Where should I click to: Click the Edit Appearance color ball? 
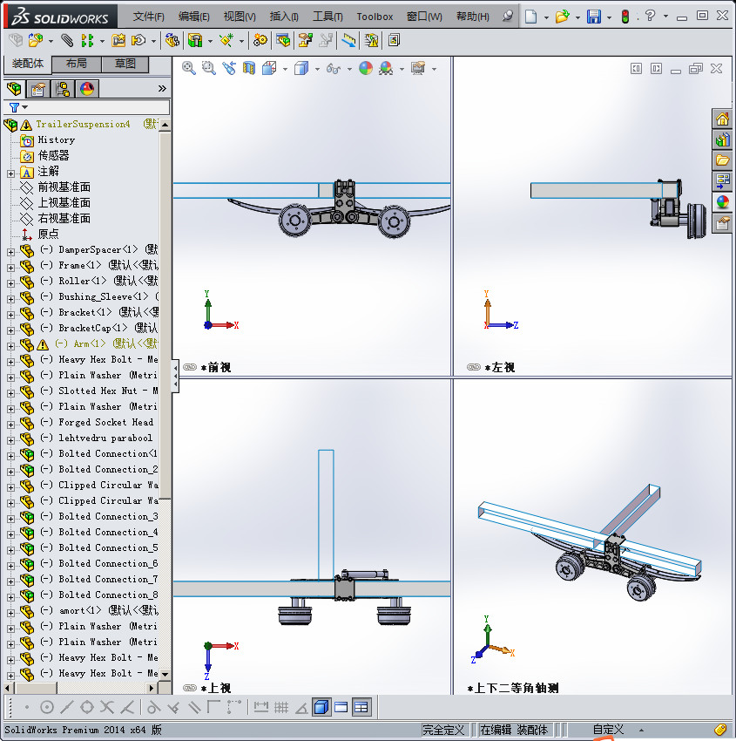point(366,69)
